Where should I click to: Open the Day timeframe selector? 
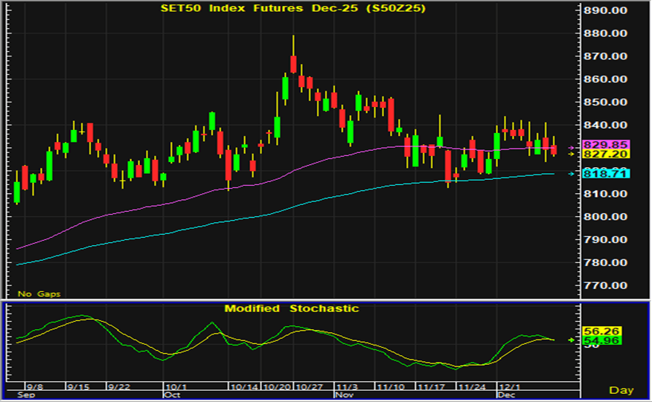621,390
